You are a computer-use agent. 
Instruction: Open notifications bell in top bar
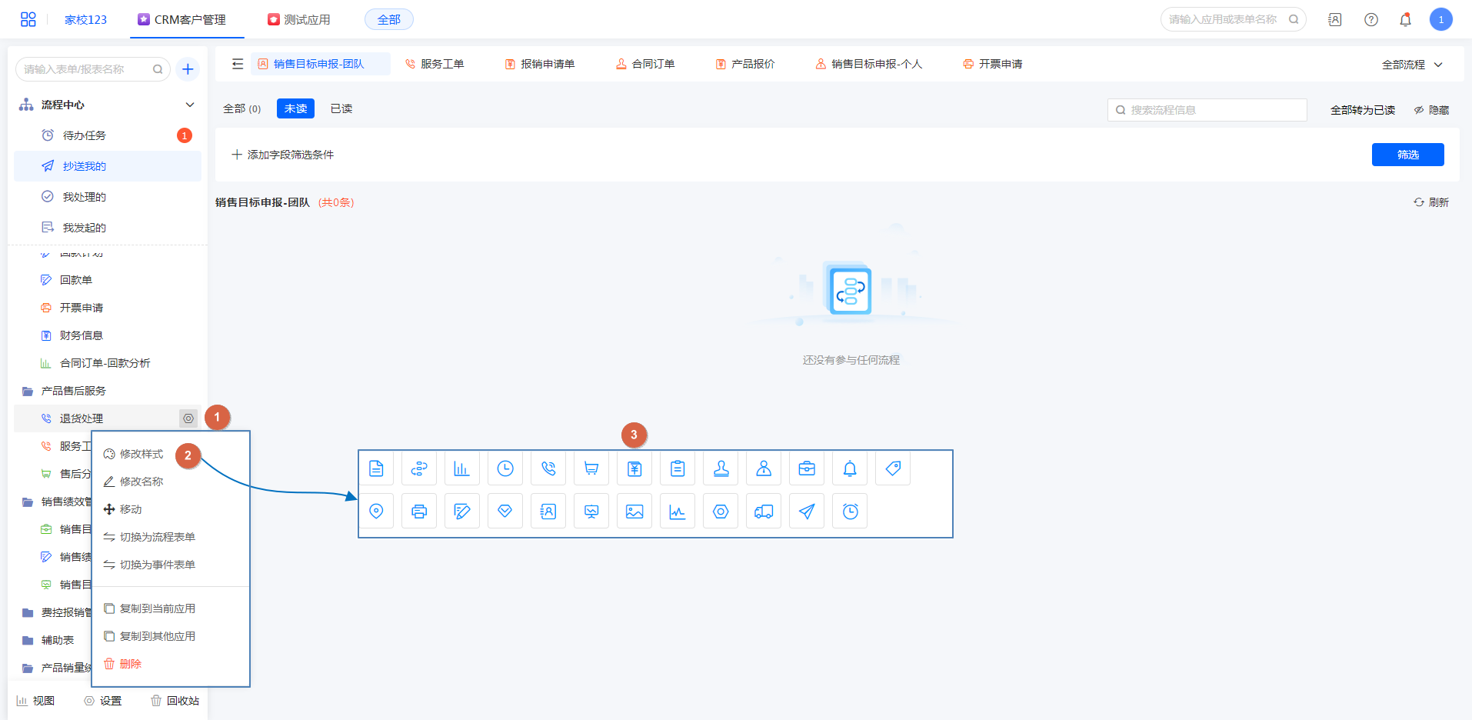tap(1405, 20)
